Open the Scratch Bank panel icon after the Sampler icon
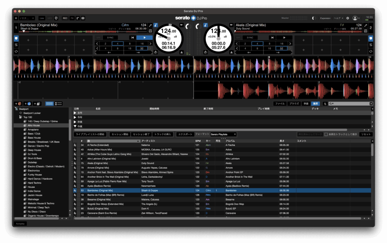Image resolution: width=387 pixels, height=243 pixels. (83, 18)
